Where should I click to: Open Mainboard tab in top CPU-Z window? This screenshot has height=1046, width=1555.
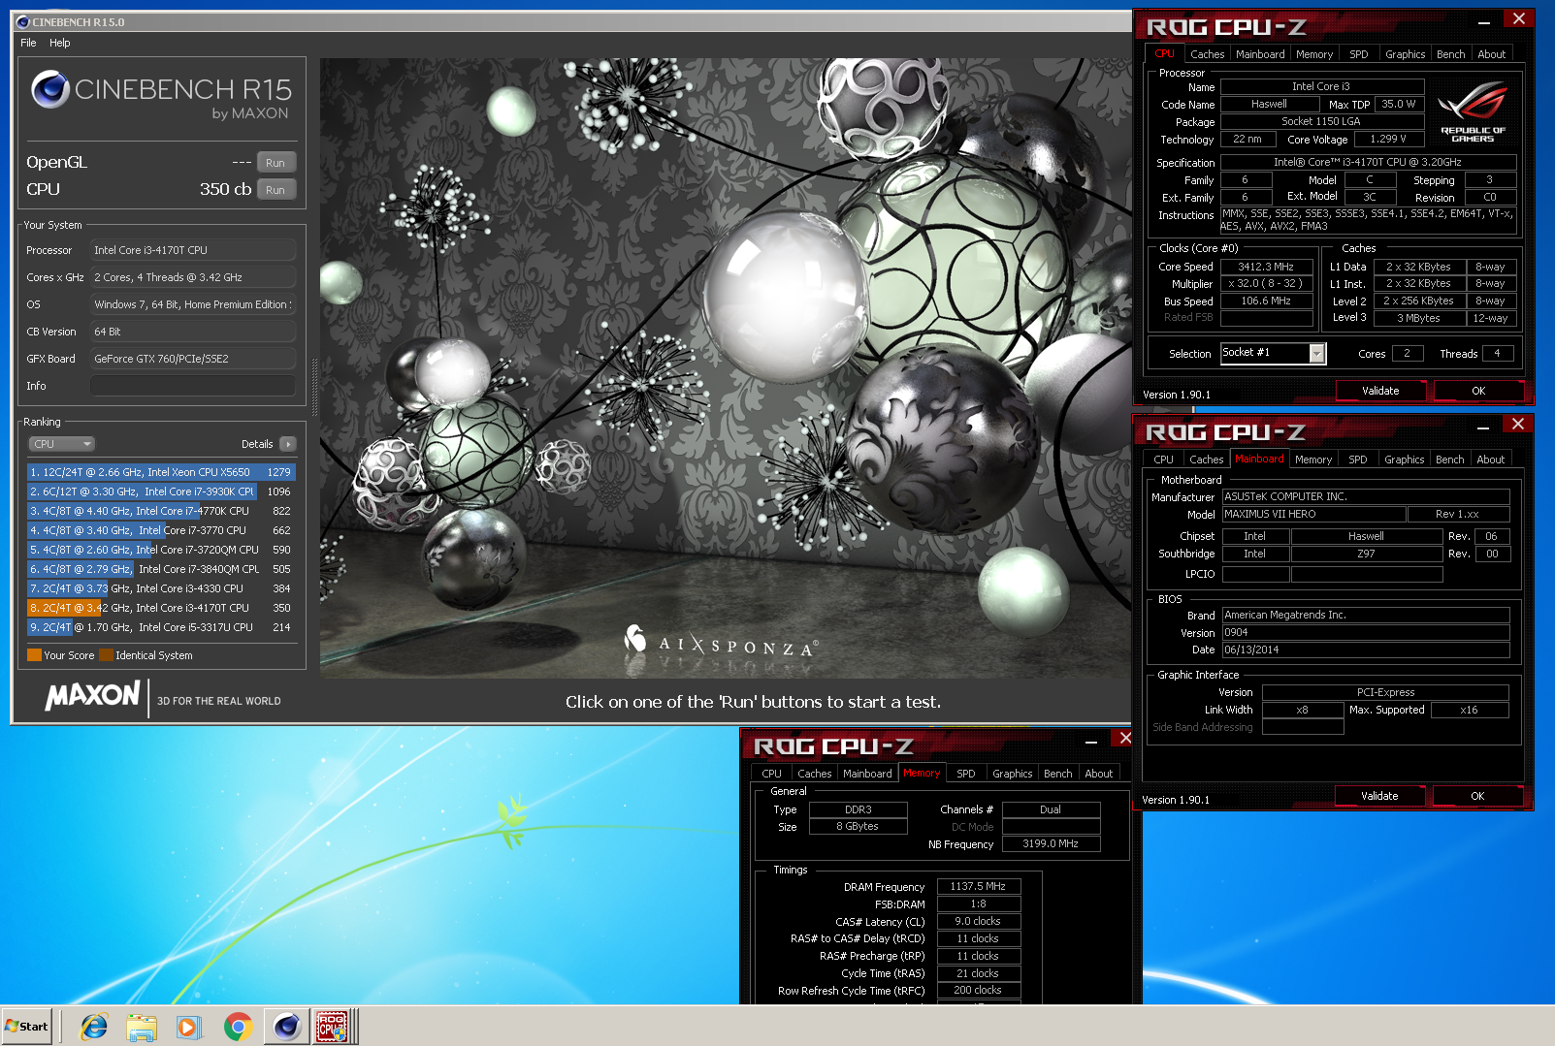pos(1260,54)
